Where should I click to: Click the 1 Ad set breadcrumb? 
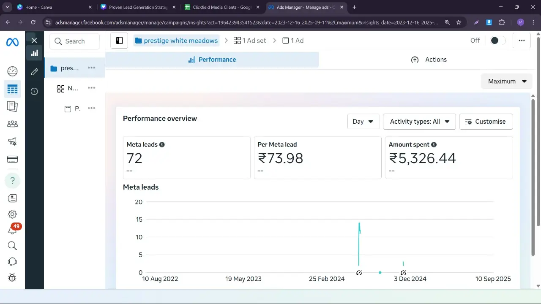point(250,41)
